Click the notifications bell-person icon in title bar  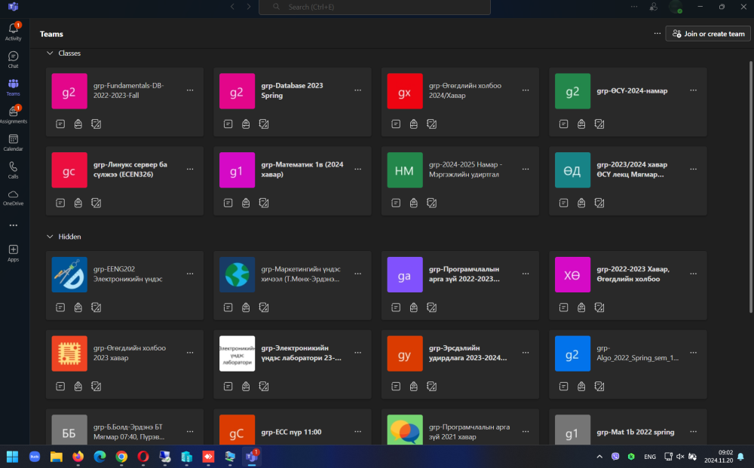point(653,7)
